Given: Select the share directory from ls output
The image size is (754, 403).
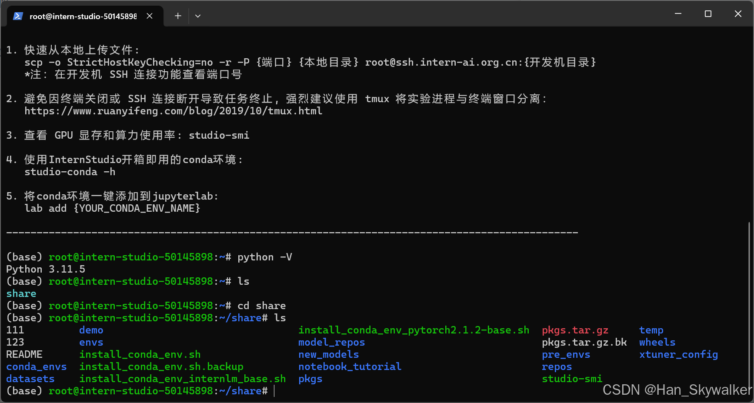Looking at the screenshot, I should (x=20, y=293).
